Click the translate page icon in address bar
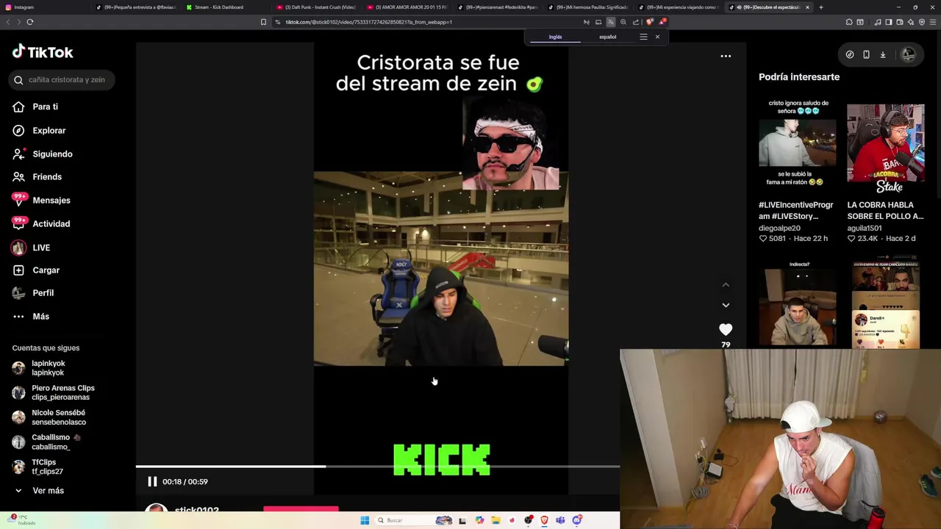The height and width of the screenshot is (529, 941). pos(610,22)
